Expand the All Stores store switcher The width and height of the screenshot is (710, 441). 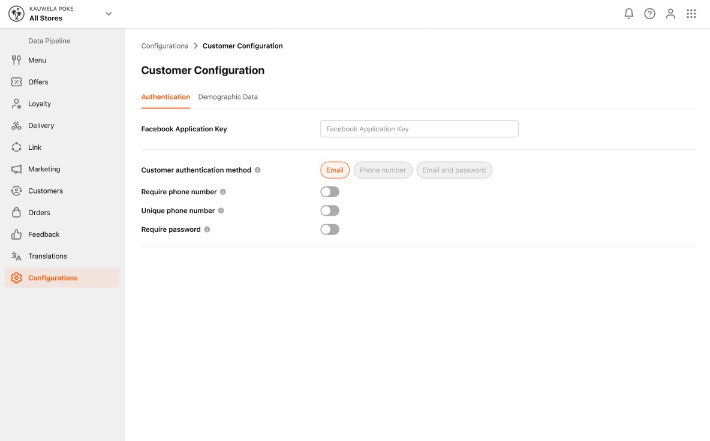point(108,13)
